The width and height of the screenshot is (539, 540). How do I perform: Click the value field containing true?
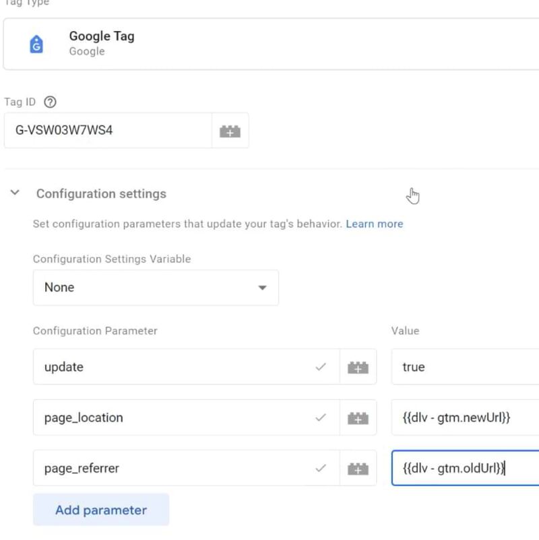[x=465, y=367]
